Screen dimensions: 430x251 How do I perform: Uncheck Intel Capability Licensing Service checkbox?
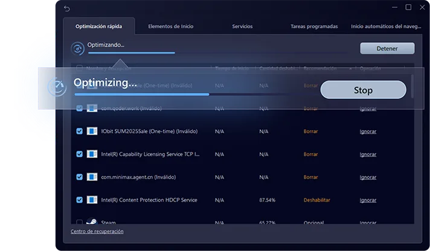click(x=80, y=154)
